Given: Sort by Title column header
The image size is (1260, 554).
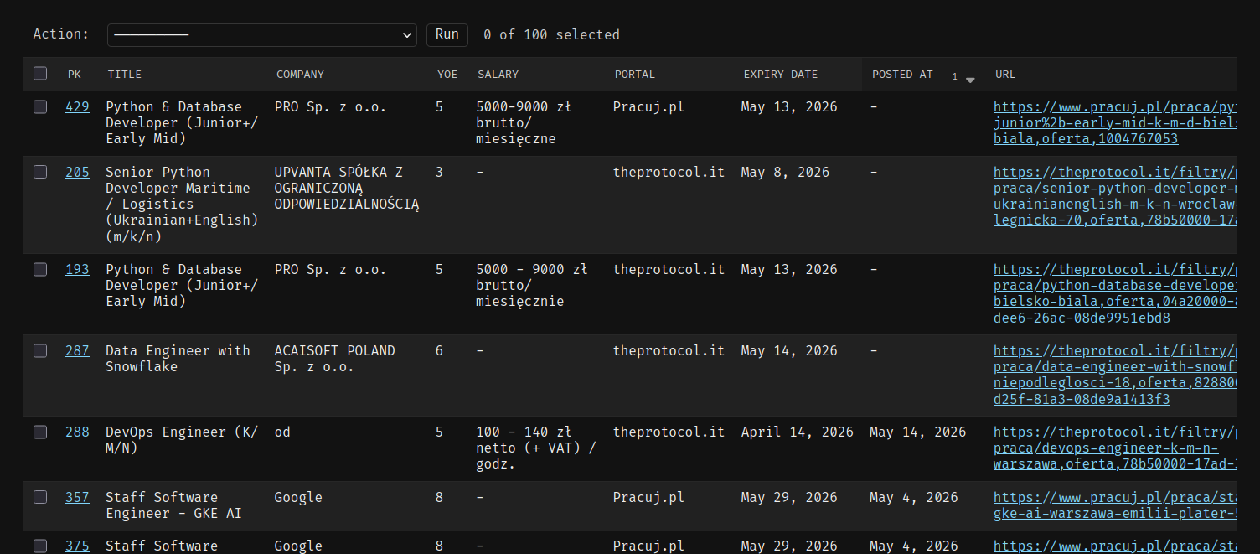Looking at the screenshot, I should tap(125, 75).
